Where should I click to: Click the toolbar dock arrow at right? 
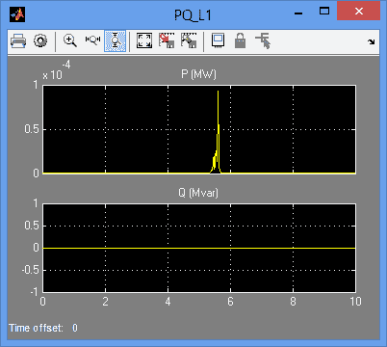tap(372, 41)
